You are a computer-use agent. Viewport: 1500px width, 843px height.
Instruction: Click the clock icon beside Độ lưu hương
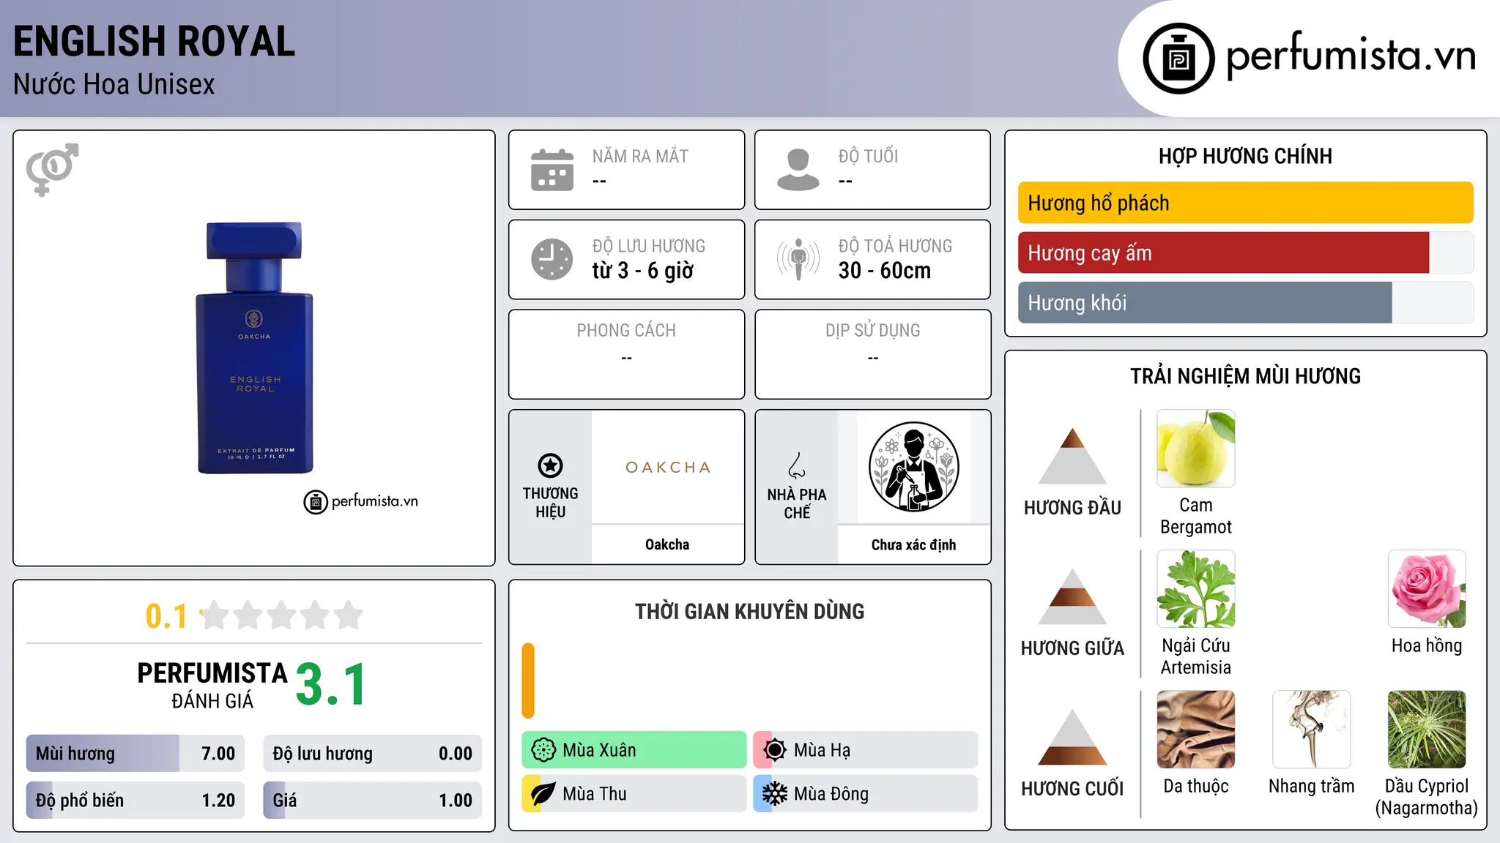[552, 259]
